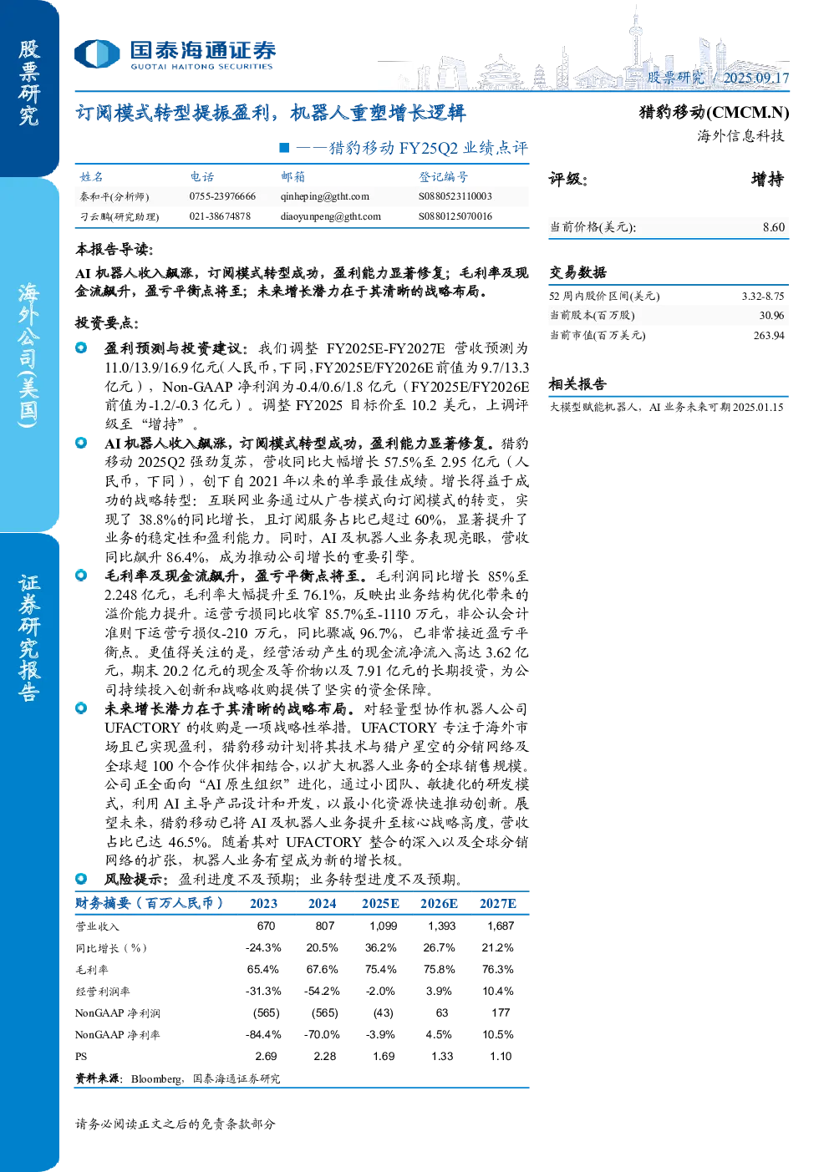
Task: Click registration number S0880125070016
Action: coord(455,216)
